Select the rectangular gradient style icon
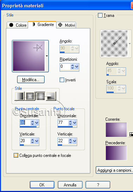133x192 pixels. pyautogui.click(x=30, y=96)
